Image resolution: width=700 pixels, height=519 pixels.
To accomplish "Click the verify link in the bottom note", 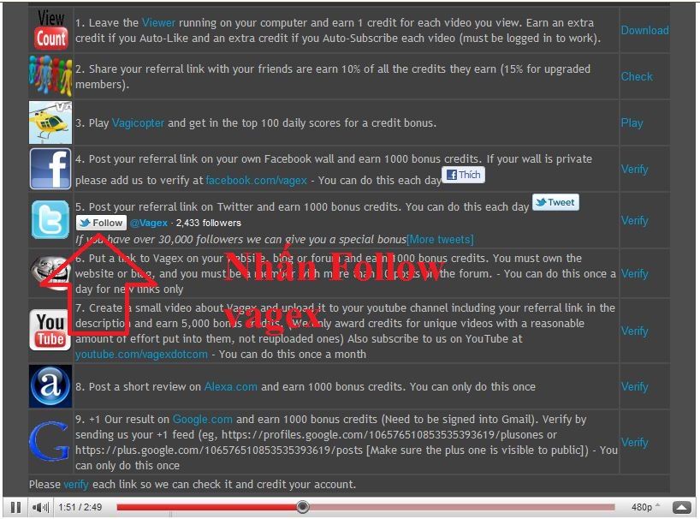I will coord(76,485).
